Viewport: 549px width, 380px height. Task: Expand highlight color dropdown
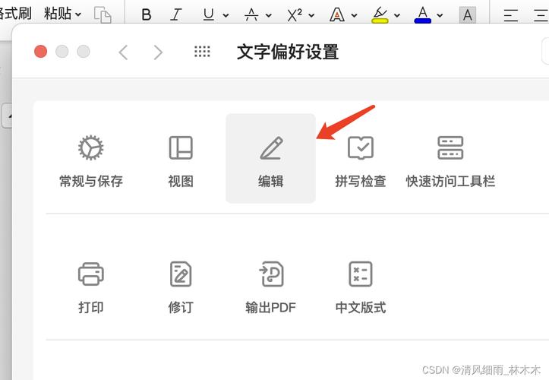397,15
